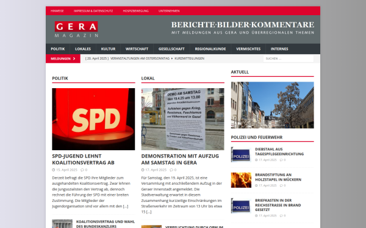The width and height of the screenshot is (366, 228).
Task: Open Impressum & Datenschutz page
Action: 93,11
